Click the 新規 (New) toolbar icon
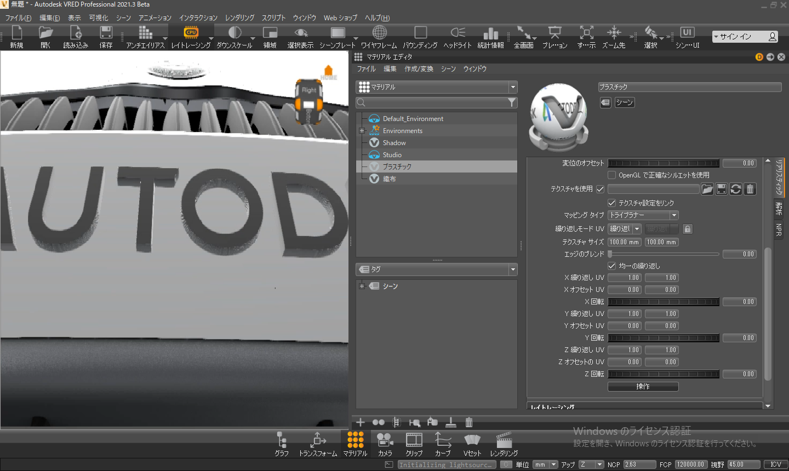 pos(16,33)
